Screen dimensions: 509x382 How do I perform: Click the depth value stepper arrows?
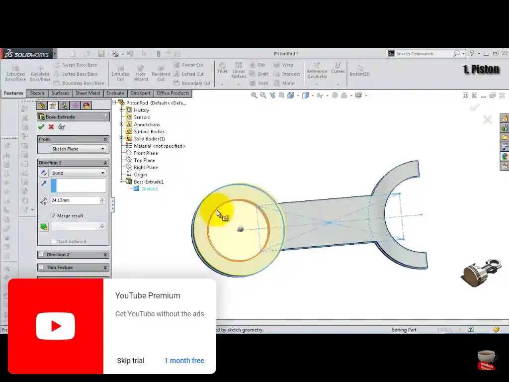(x=102, y=200)
